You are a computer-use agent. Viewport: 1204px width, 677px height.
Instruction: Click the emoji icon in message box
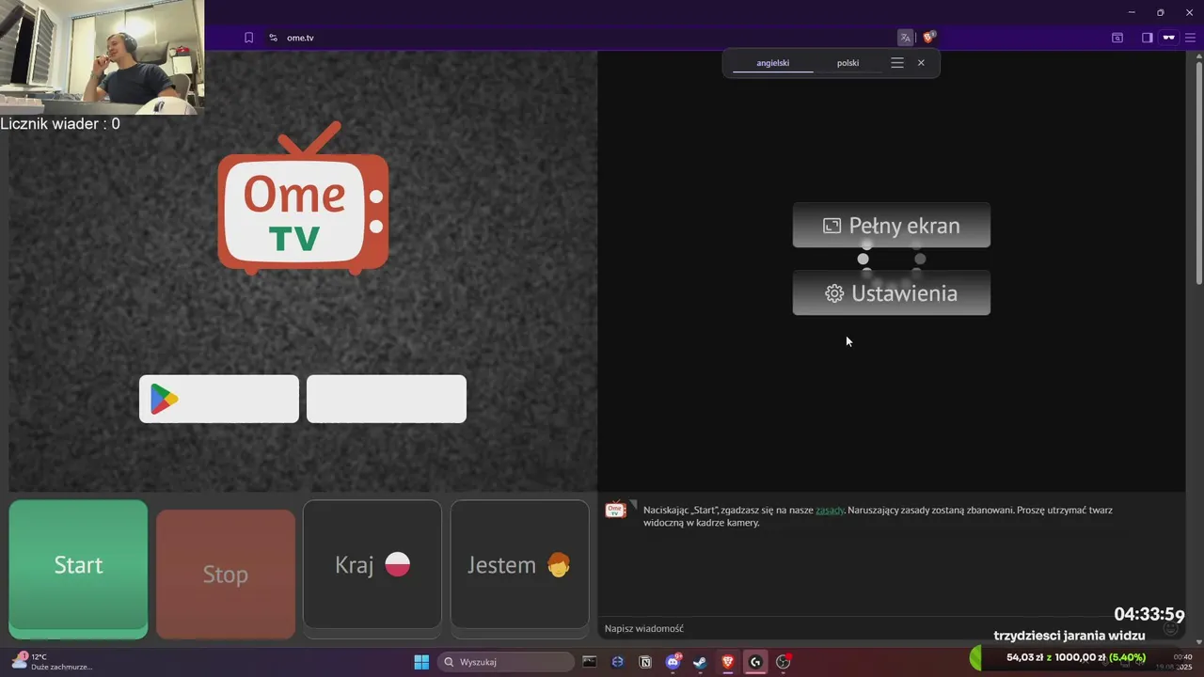tap(1171, 629)
